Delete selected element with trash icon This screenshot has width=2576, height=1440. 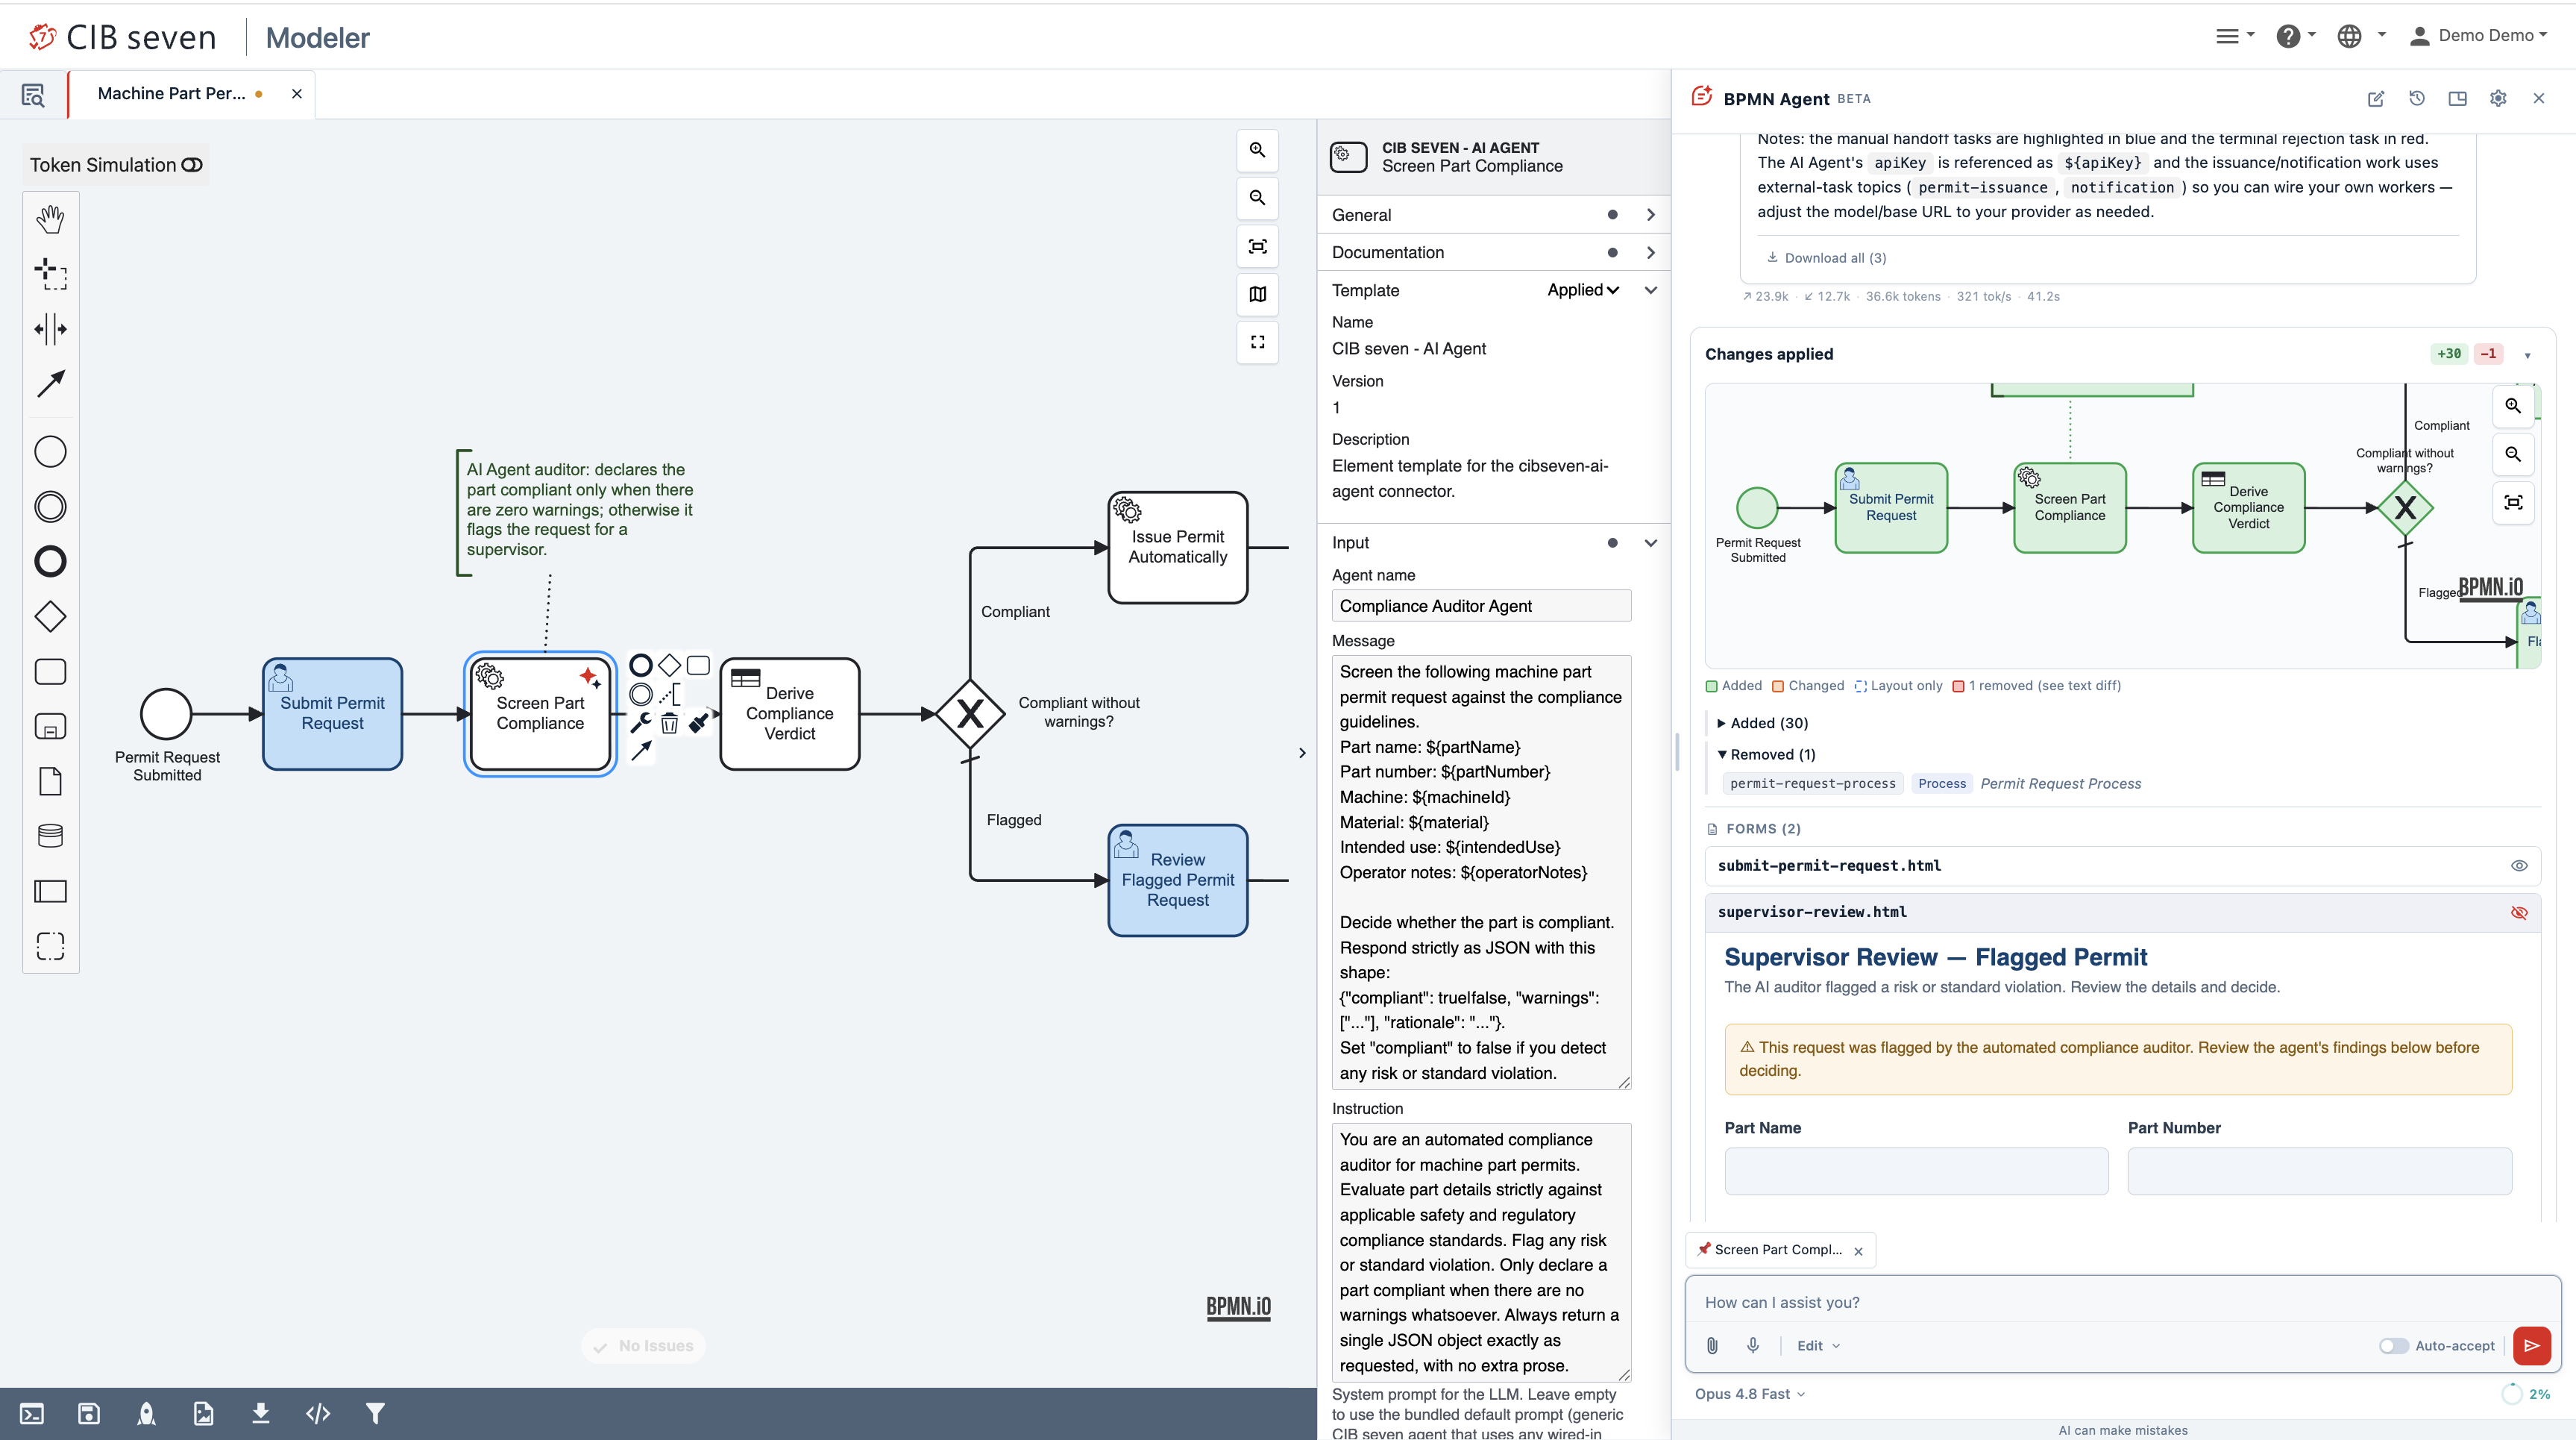click(669, 724)
